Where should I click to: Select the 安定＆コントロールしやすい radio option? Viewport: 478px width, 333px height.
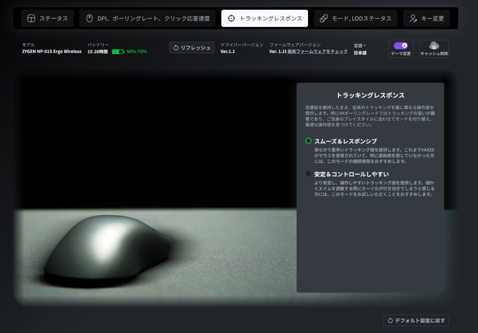pyautogui.click(x=308, y=174)
